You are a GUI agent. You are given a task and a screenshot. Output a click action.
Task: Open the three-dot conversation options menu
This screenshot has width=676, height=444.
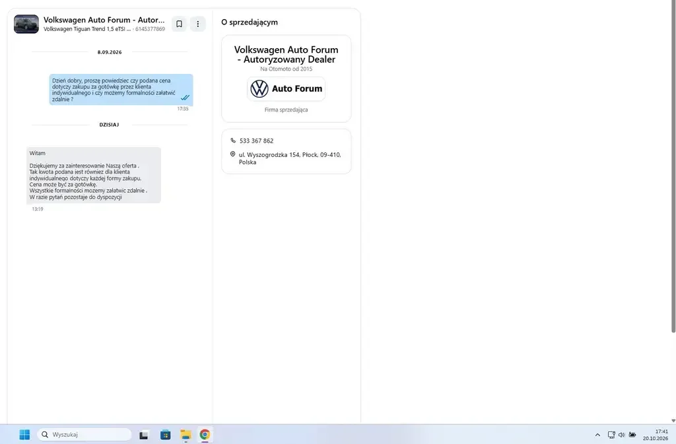198,24
